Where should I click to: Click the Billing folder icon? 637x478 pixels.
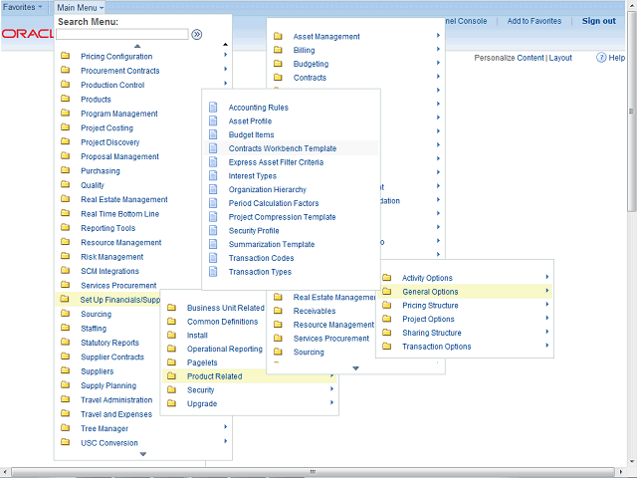point(278,50)
